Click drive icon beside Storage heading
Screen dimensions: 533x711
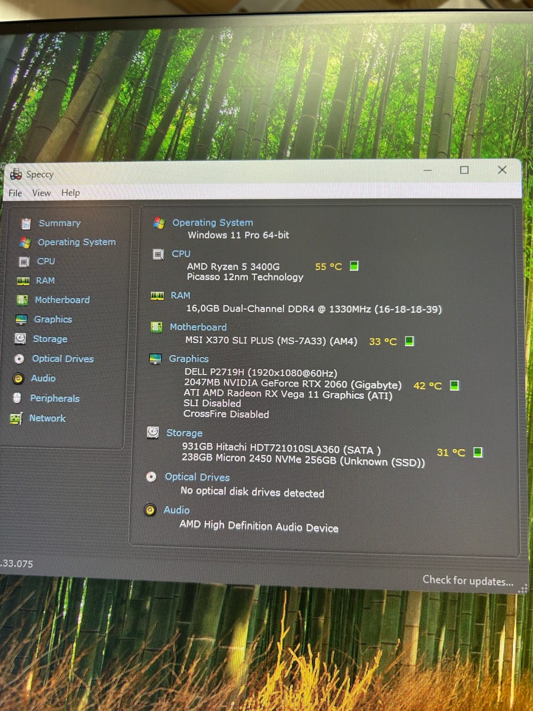pos(153,432)
